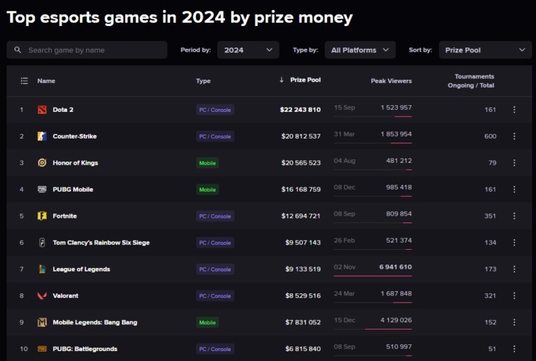Click the list view icon beside Name
This screenshot has width=536, height=361.
[x=24, y=80]
